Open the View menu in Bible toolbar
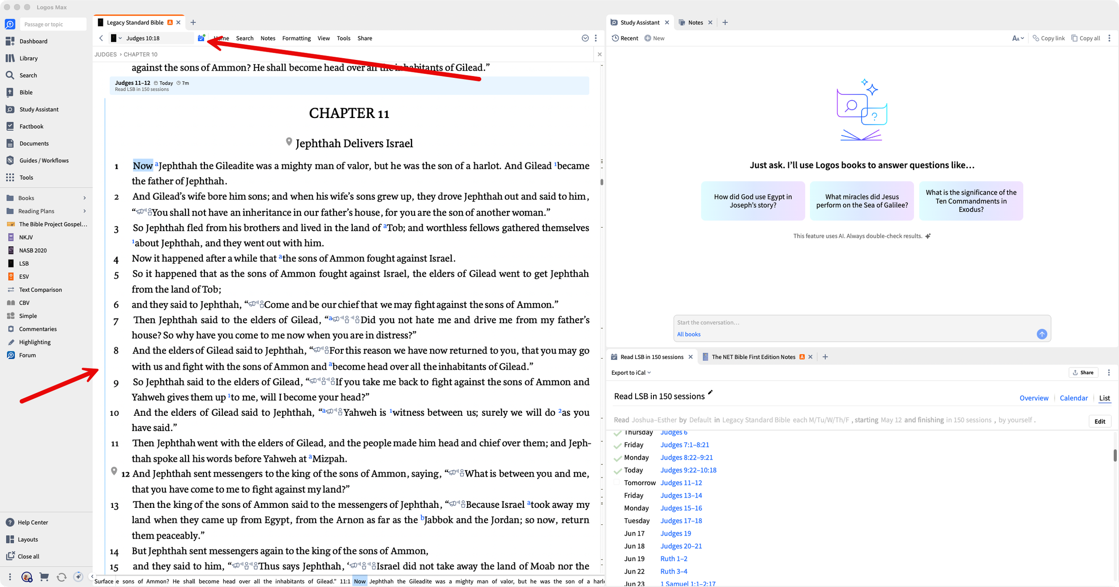The width and height of the screenshot is (1119, 587). pos(324,38)
